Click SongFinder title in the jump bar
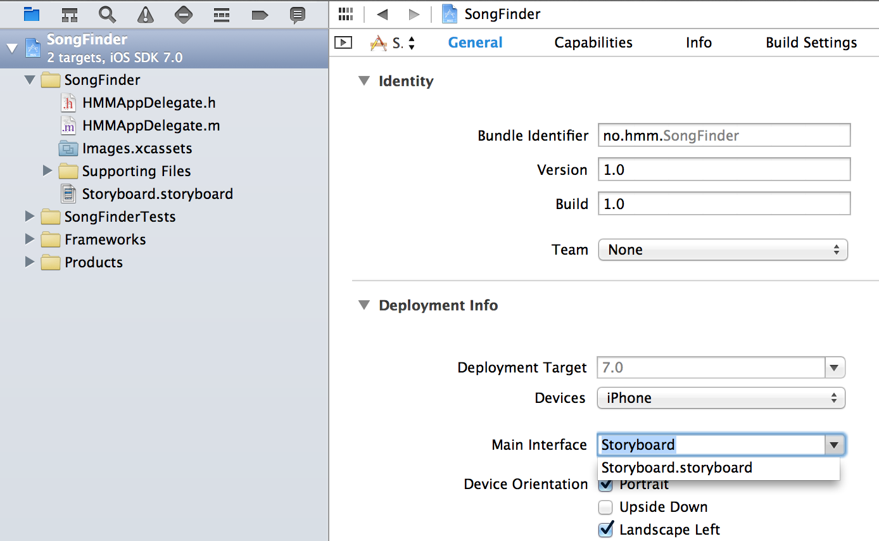 [502, 14]
